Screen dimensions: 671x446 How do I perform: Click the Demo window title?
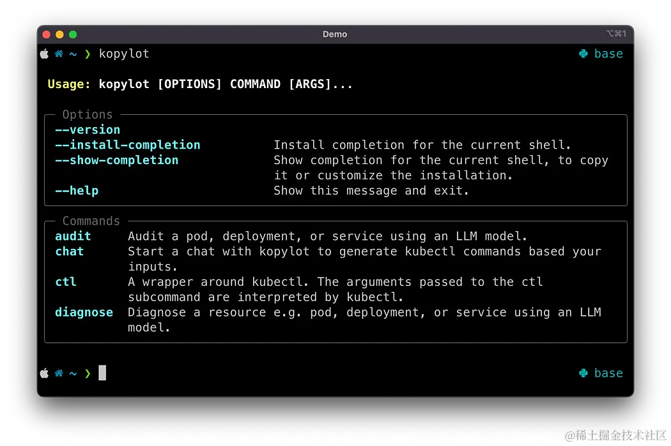[335, 34]
